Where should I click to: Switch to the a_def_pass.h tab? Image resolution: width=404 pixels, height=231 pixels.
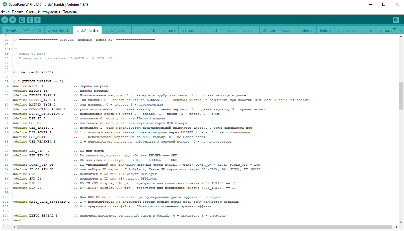[x=116, y=30]
